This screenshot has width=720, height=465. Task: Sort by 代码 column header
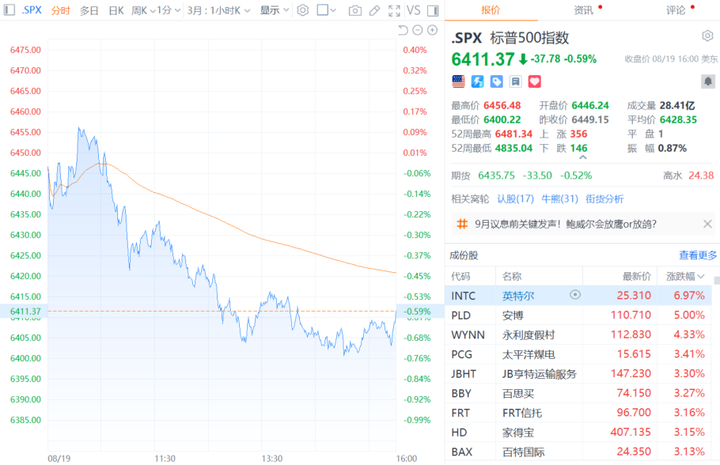point(460,276)
